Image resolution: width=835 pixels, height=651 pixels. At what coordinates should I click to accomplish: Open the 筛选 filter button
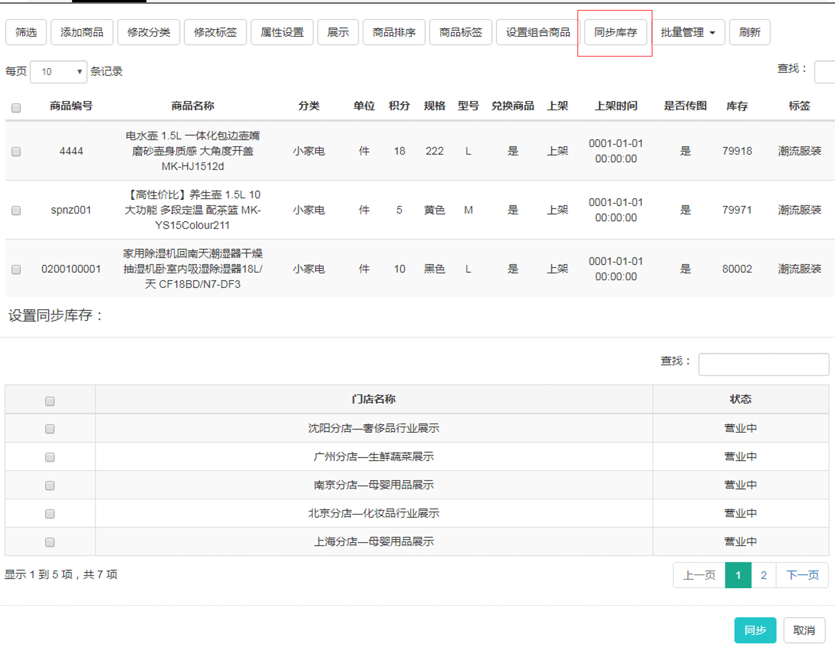(x=26, y=32)
